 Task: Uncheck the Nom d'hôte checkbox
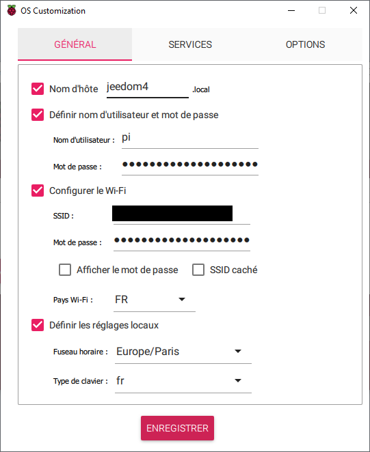coord(38,89)
